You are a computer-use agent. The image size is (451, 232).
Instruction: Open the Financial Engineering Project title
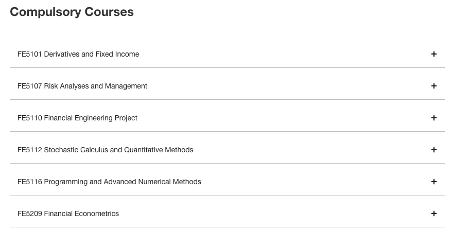click(x=91, y=118)
